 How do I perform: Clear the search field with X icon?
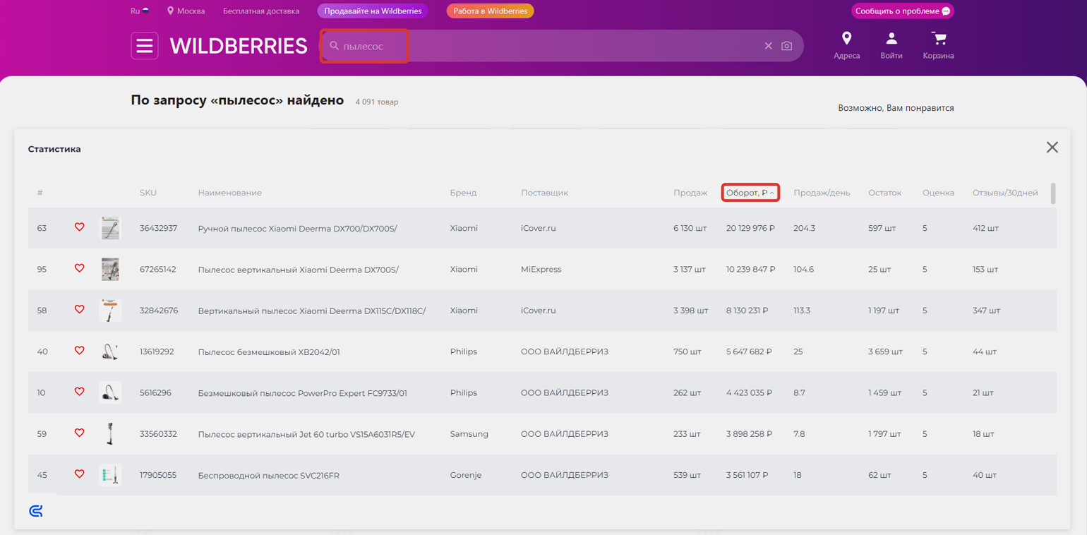click(x=769, y=46)
